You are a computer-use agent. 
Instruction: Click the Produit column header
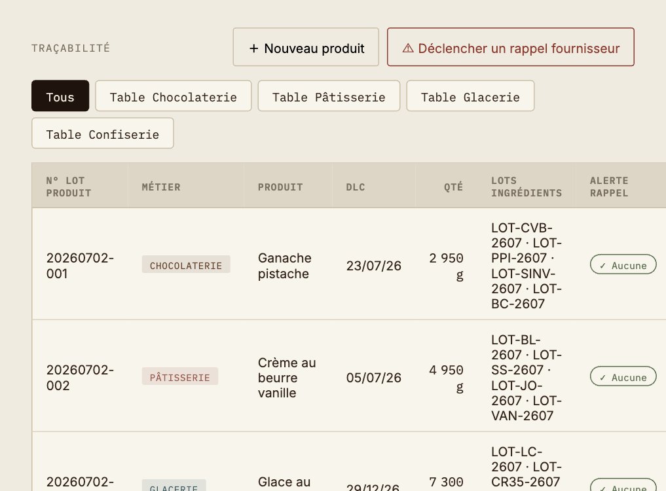click(280, 187)
